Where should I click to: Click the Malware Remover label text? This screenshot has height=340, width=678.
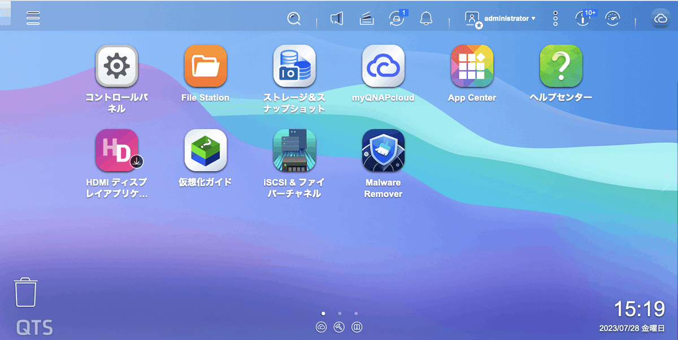pyautogui.click(x=383, y=188)
